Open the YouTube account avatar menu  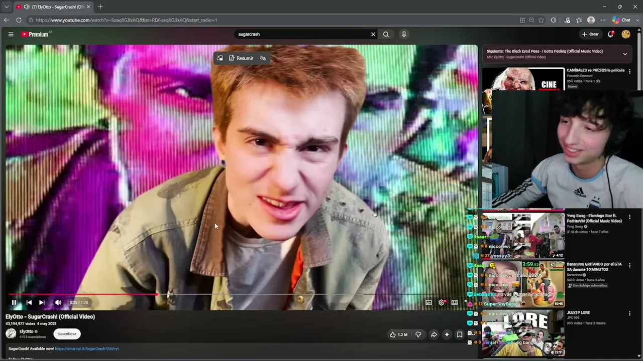pos(626,34)
